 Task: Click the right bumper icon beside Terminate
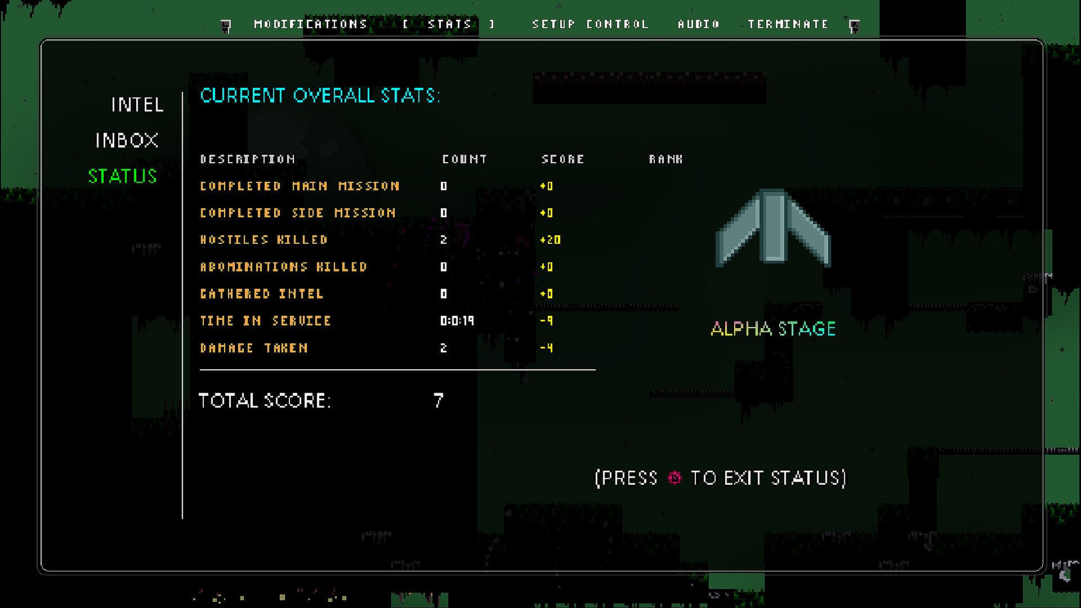[854, 26]
